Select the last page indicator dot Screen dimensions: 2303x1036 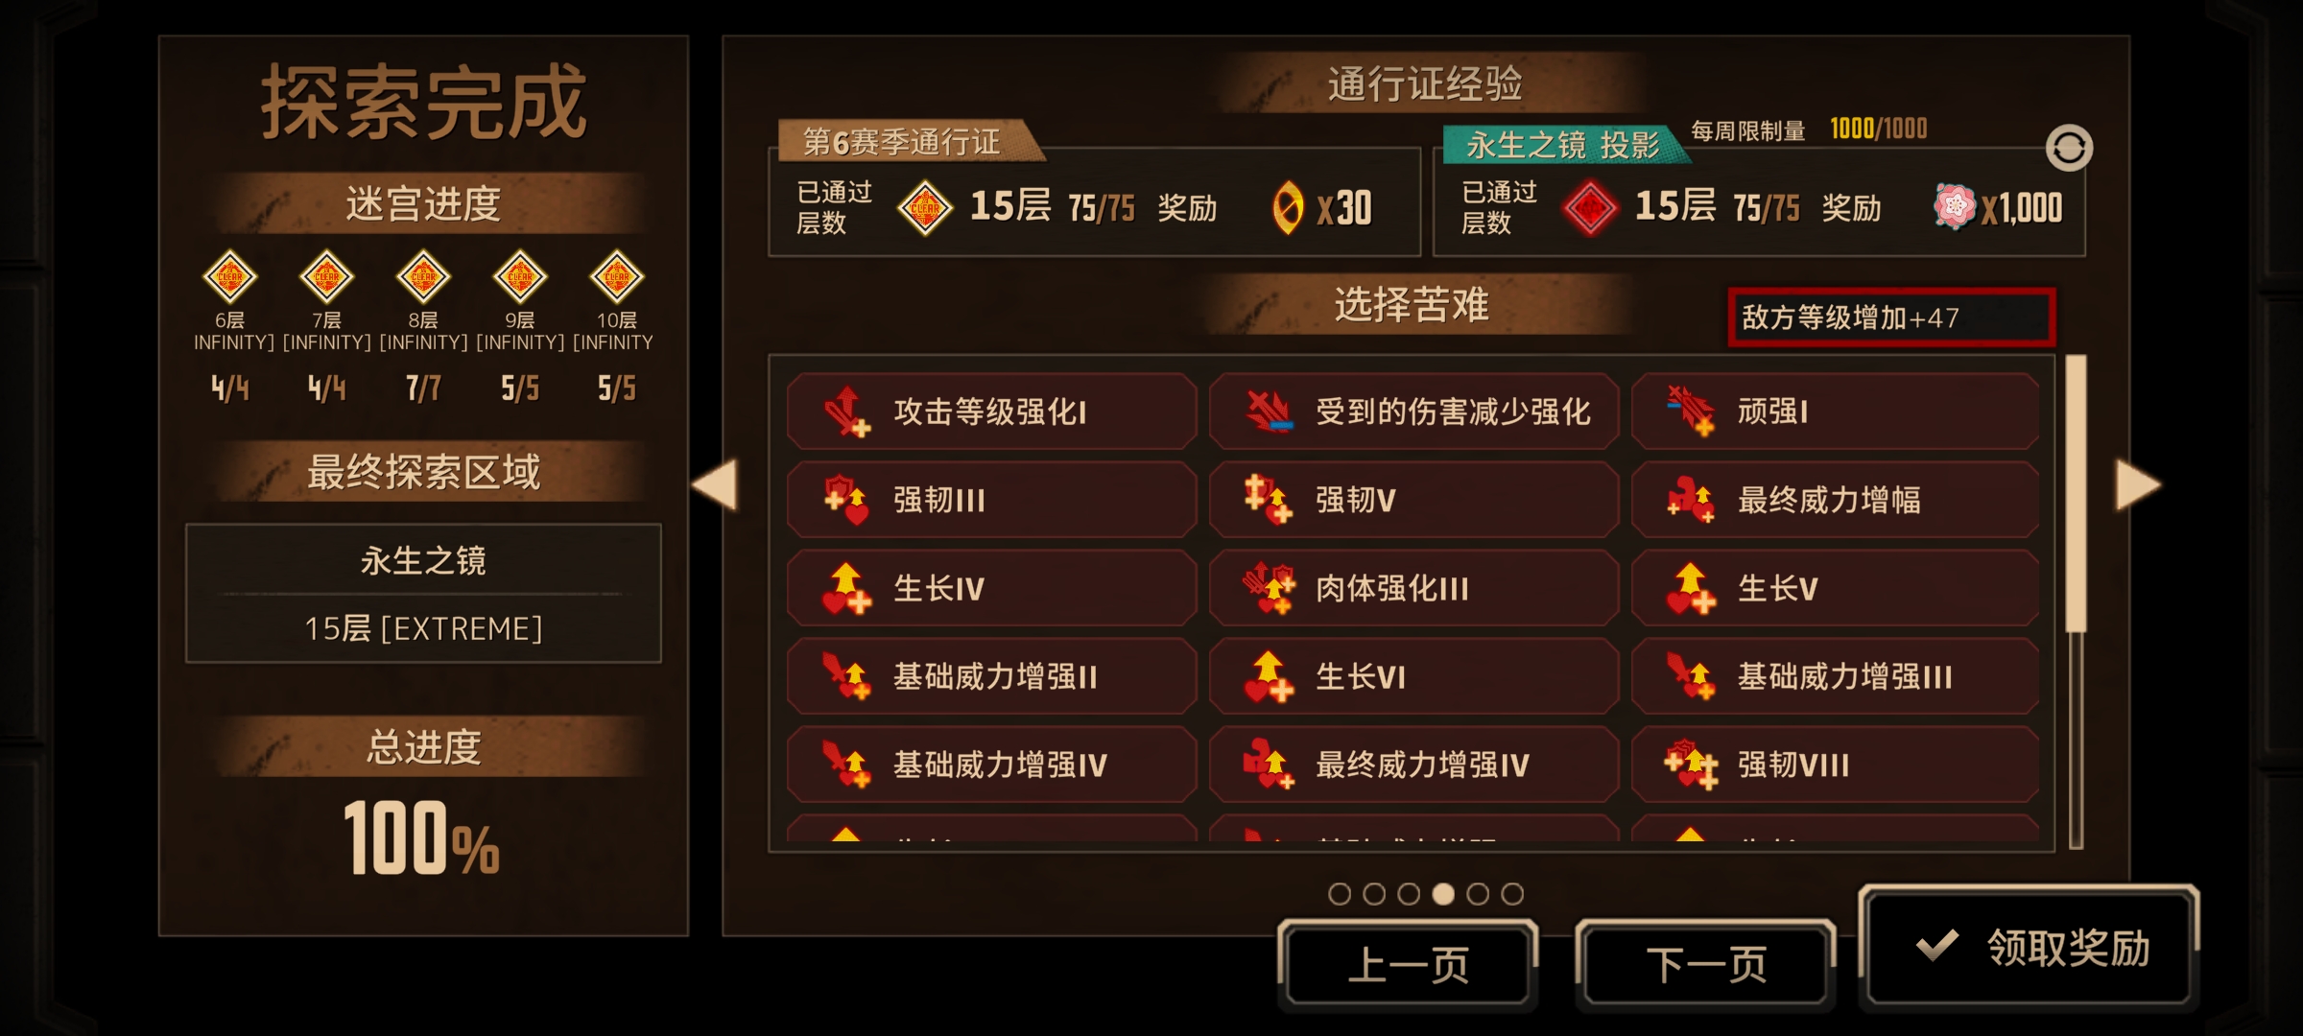(1512, 894)
